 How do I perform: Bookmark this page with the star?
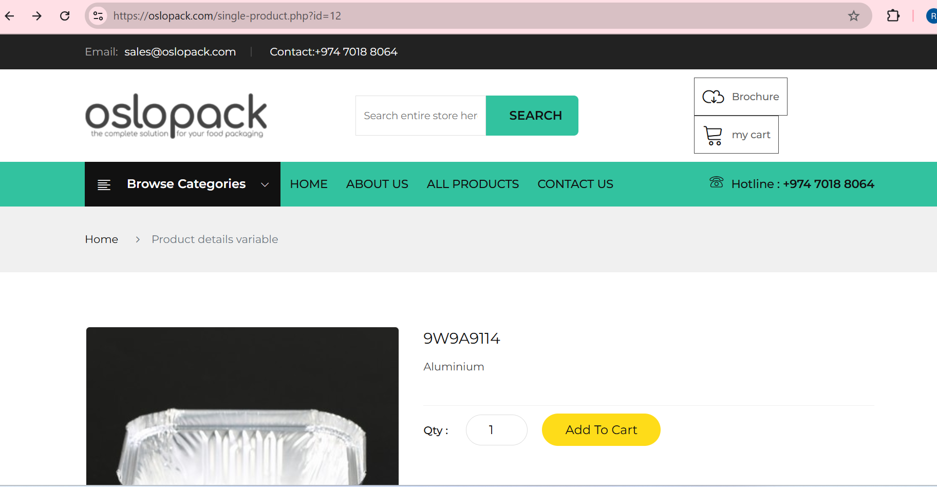click(854, 16)
